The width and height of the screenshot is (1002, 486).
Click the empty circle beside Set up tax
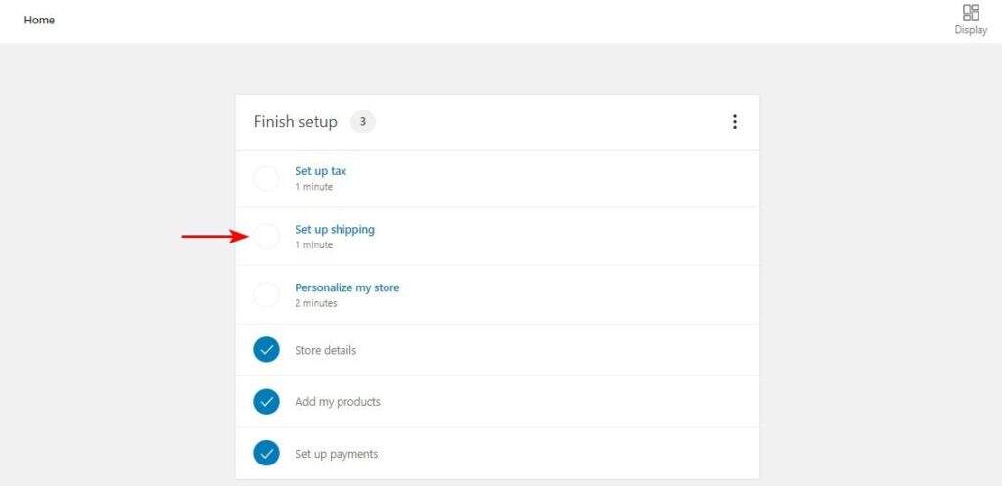pos(266,178)
